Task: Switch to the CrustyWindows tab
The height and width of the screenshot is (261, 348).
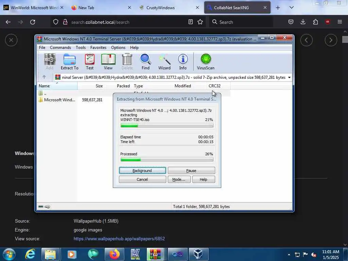Action: pos(169,7)
